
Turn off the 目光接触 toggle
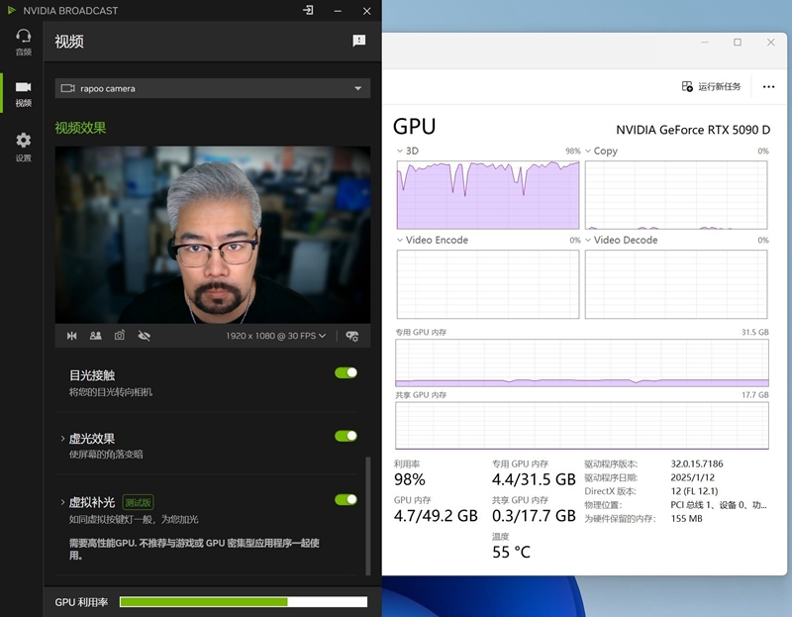click(346, 373)
